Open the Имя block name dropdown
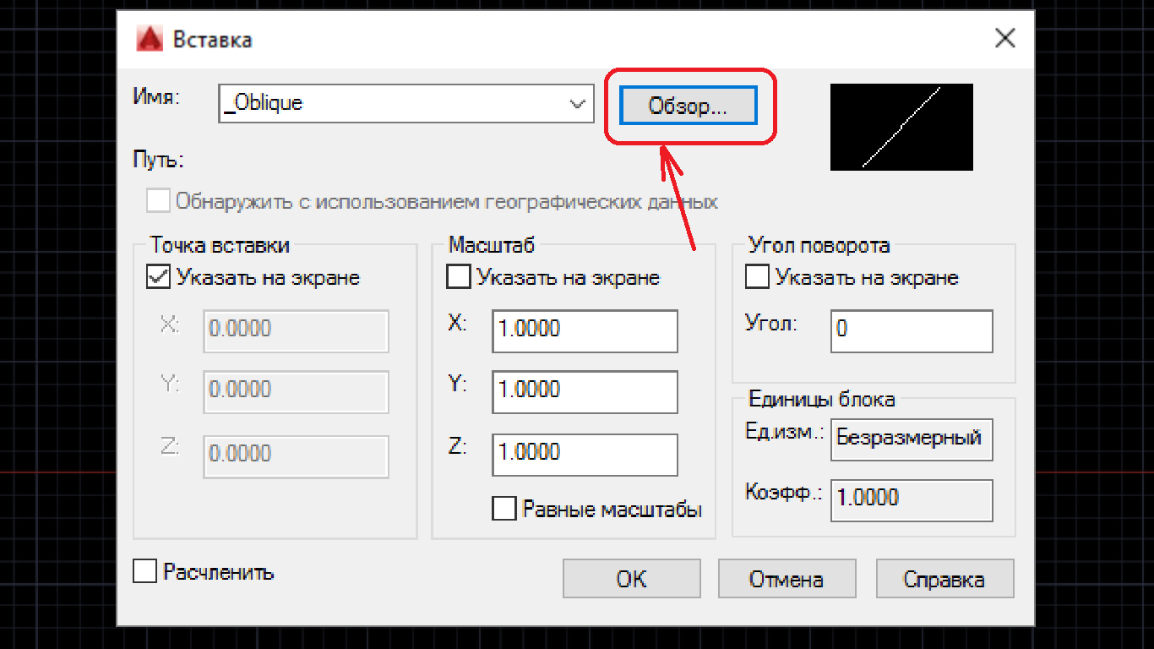 click(578, 104)
